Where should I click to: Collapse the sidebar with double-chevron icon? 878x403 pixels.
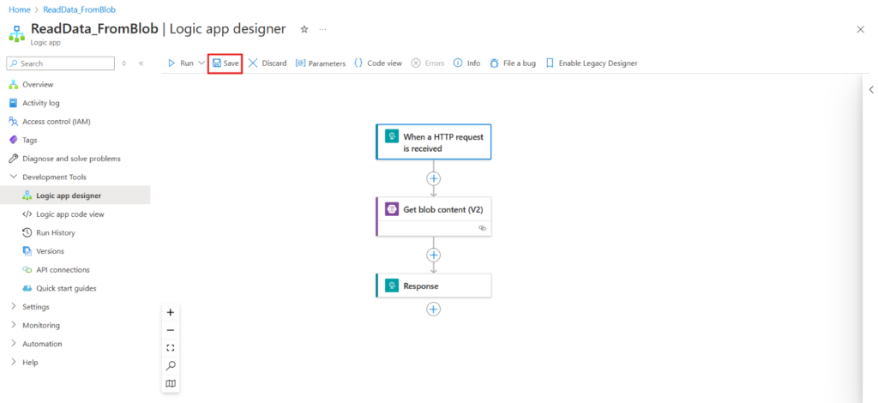[x=141, y=63]
